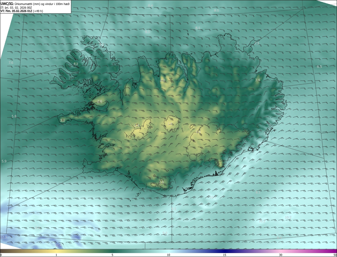The width and height of the screenshot is (337, 257).
Task: Click the 'VT: Fim. 05.02.2026 01Z (+49 h)' line
Action: 22,11
